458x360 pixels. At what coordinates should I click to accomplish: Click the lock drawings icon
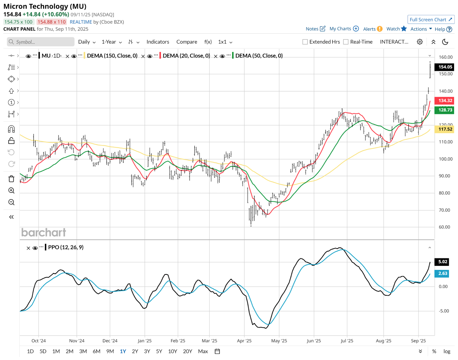pos(11,141)
